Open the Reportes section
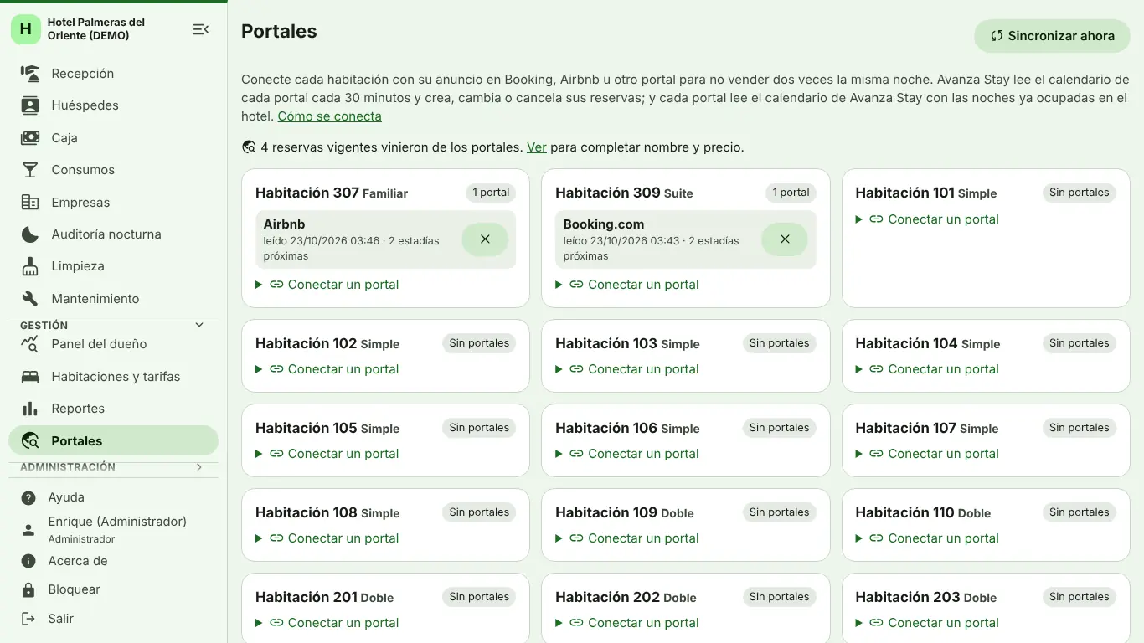 coord(113,409)
